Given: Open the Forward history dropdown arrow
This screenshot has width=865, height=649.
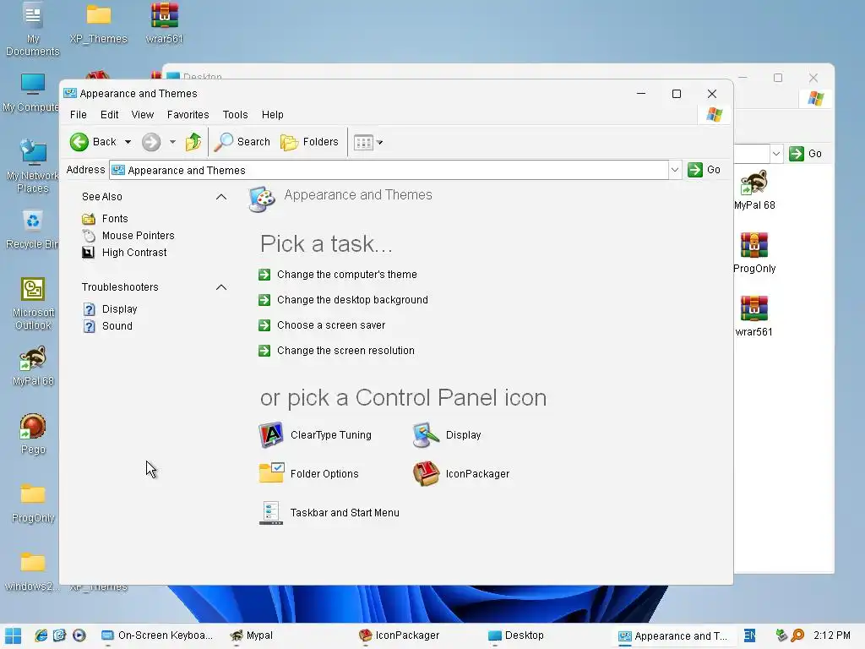Looking at the screenshot, I should [x=172, y=142].
